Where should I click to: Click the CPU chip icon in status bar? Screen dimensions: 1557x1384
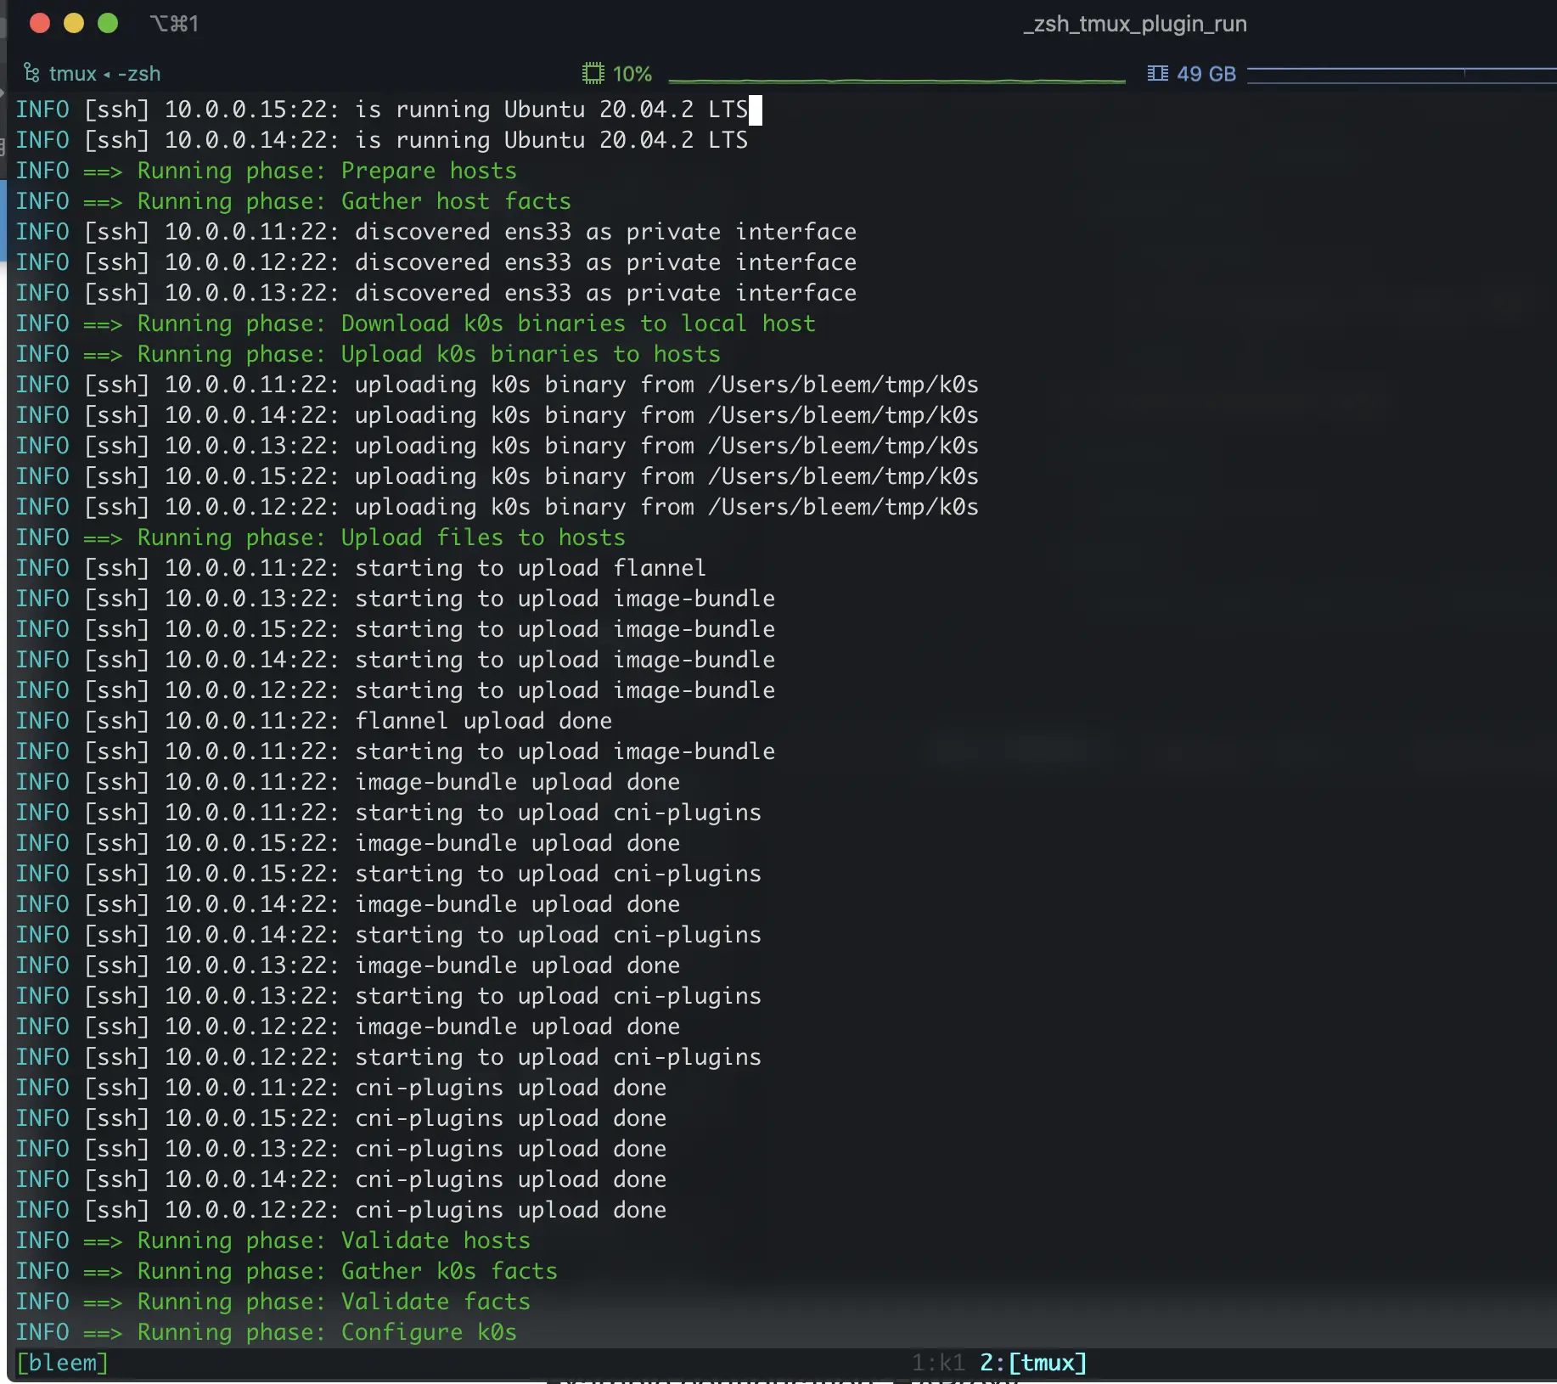(x=593, y=73)
